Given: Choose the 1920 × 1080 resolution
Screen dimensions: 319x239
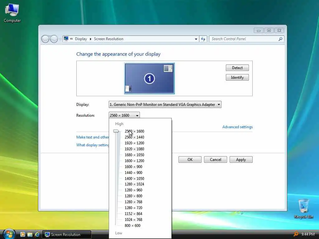Looking at the screenshot, I should [x=134, y=149].
